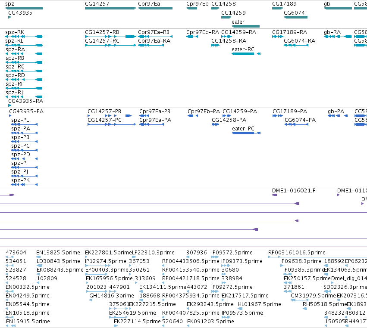
Task: Select the CG14259-RA transcript label
Action: coord(239,32)
